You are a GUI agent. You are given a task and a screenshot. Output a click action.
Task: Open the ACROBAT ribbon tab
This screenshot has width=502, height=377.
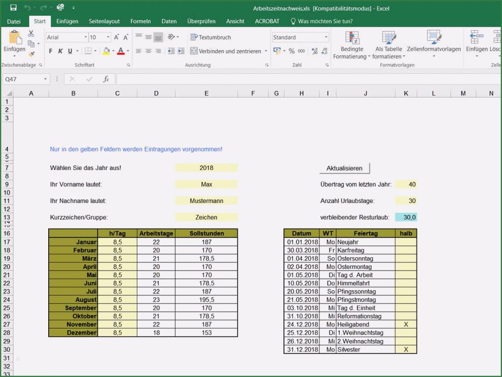267,21
